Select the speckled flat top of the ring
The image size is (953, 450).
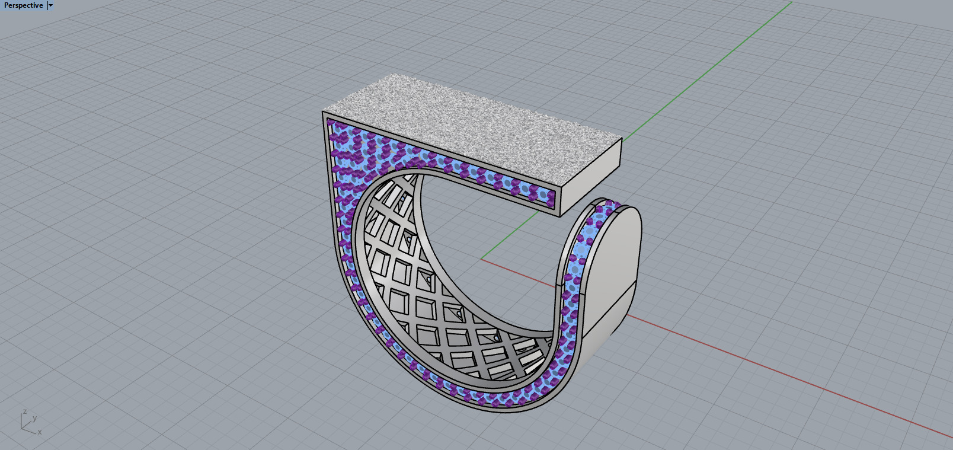473,129
